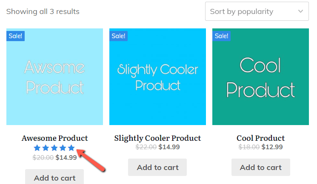Click the Cool Product title link
Image resolution: width=317 pixels, height=184 pixels.
(x=260, y=138)
